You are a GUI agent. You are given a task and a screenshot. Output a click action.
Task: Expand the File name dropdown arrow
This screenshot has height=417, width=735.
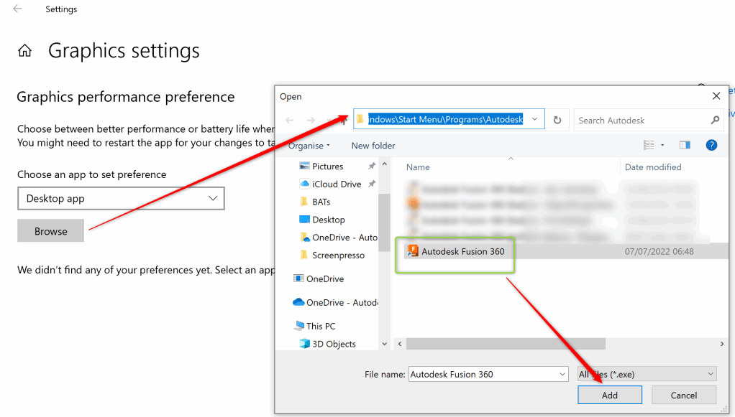[562, 374]
